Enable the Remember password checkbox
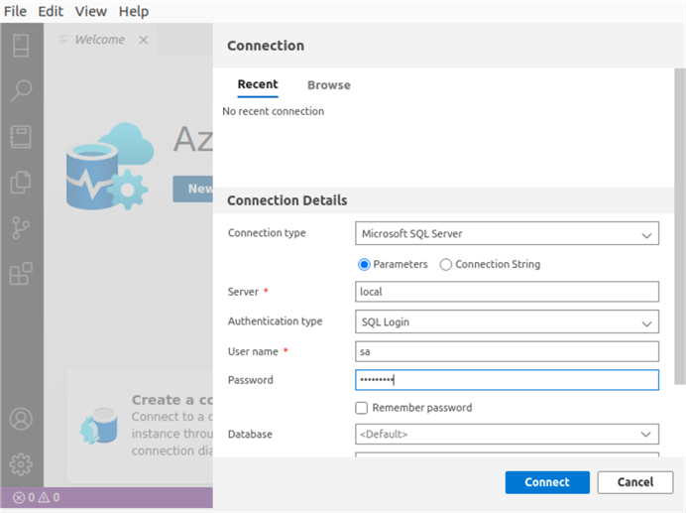Image resolution: width=686 pixels, height=513 pixels. click(x=362, y=408)
